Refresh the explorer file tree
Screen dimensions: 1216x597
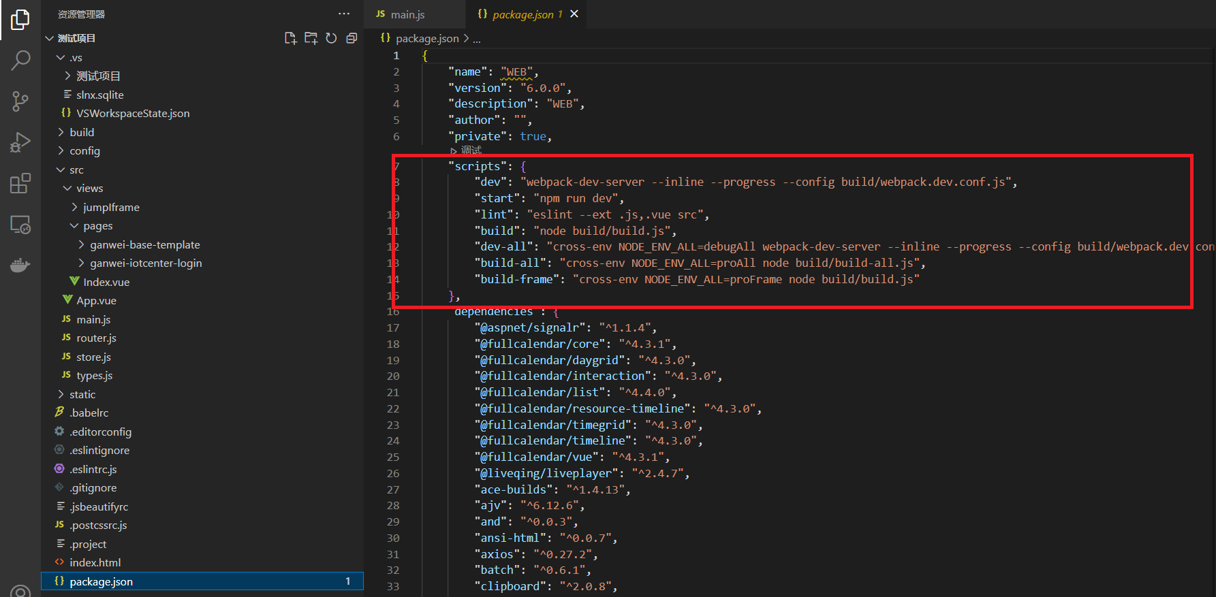point(331,38)
